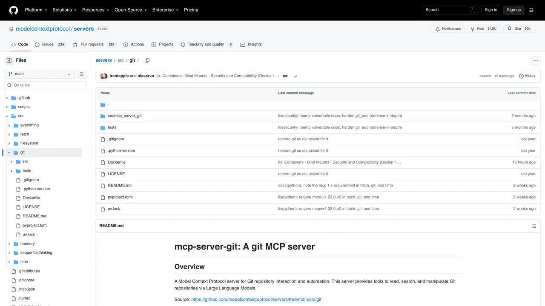Expand commit message ellipsis icon
This screenshot has width=545, height=306.
[285, 76]
